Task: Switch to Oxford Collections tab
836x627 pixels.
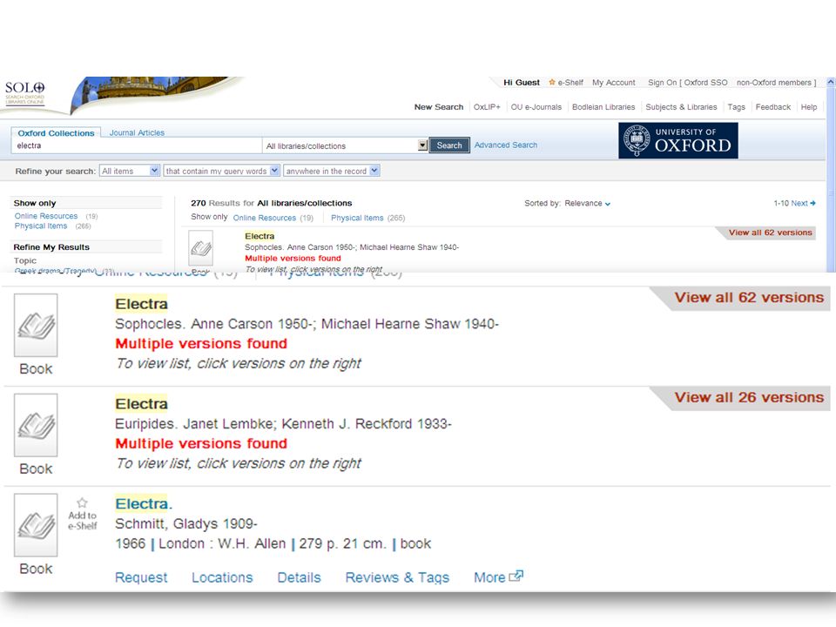Action: 56,132
